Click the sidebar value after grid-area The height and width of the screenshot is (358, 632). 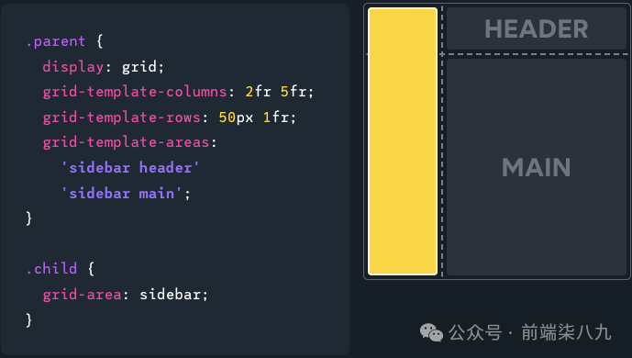pyautogui.click(x=170, y=295)
